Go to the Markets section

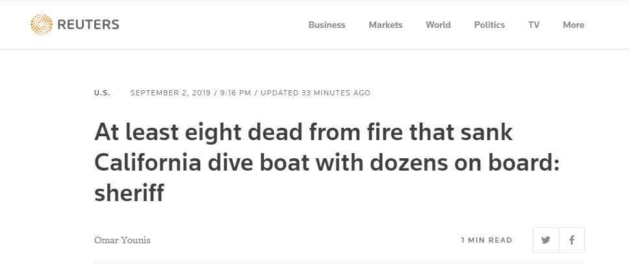pos(385,25)
